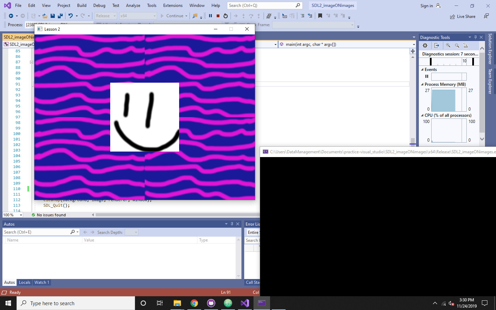Click the Zoom In icon in Diagnostic Tools
496x310 pixels.
(x=448, y=45)
